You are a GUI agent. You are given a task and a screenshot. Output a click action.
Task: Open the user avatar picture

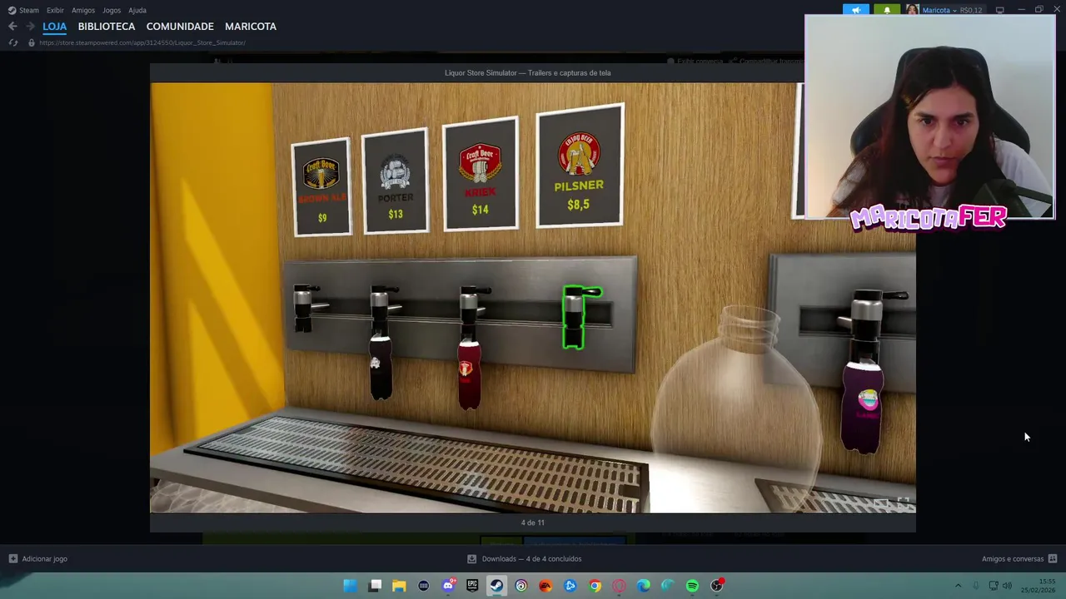(x=913, y=10)
